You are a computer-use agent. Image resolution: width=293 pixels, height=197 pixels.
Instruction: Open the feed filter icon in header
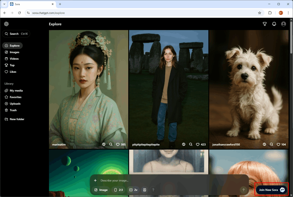(265, 24)
